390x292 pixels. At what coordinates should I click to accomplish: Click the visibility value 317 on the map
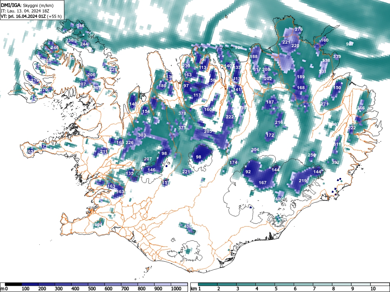tap(257, 69)
